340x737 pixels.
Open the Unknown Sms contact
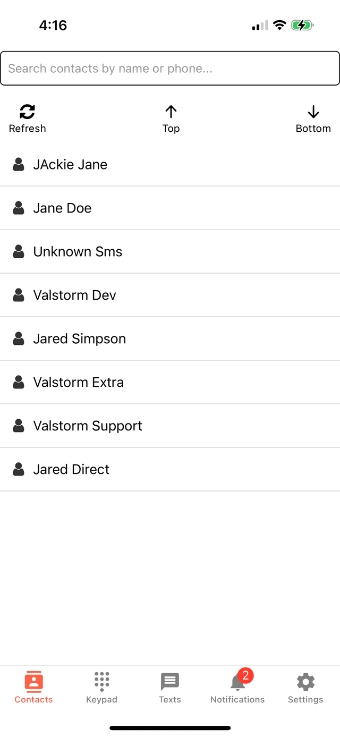click(x=78, y=251)
